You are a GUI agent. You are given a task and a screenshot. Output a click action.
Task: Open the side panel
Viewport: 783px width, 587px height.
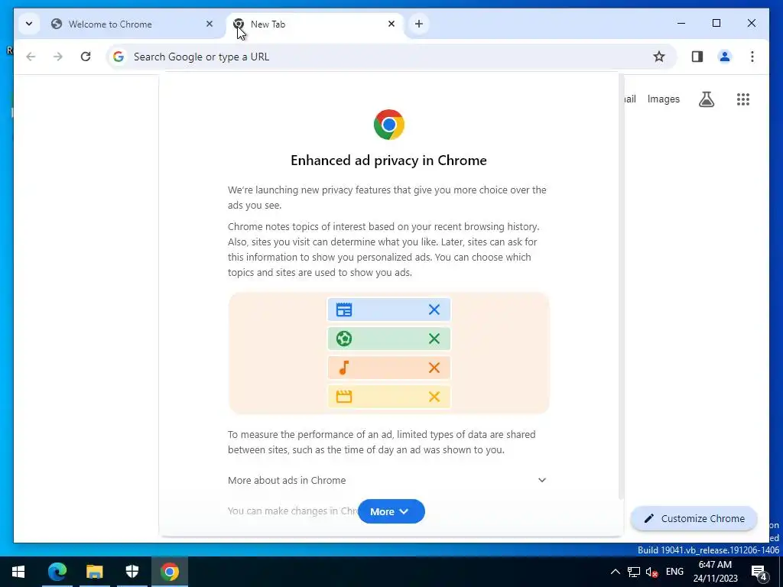click(x=697, y=57)
